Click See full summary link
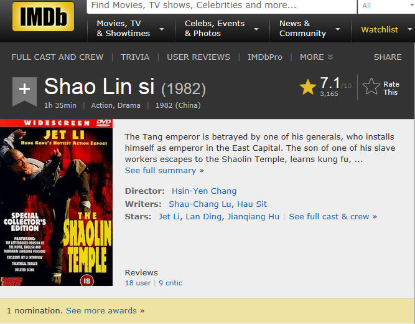Screen dimensions: 415x324 [x=164, y=171]
